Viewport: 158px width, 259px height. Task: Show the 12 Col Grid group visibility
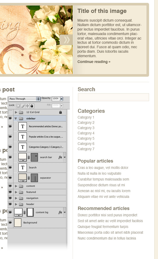[10, 112]
